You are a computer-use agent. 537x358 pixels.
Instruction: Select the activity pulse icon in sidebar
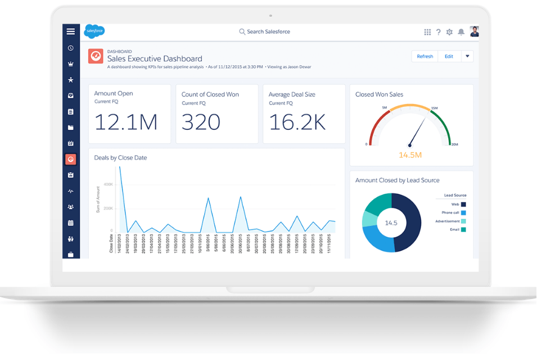click(71, 191)
